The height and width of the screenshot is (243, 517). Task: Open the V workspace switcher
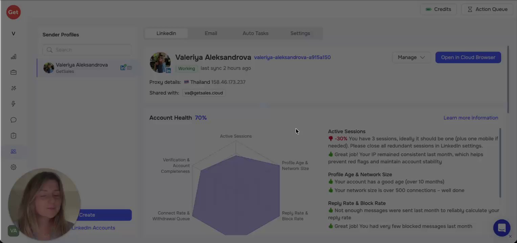[13, 34]
